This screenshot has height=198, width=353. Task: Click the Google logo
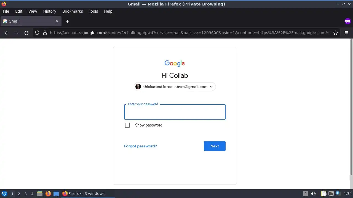click(x=175, y=63)
